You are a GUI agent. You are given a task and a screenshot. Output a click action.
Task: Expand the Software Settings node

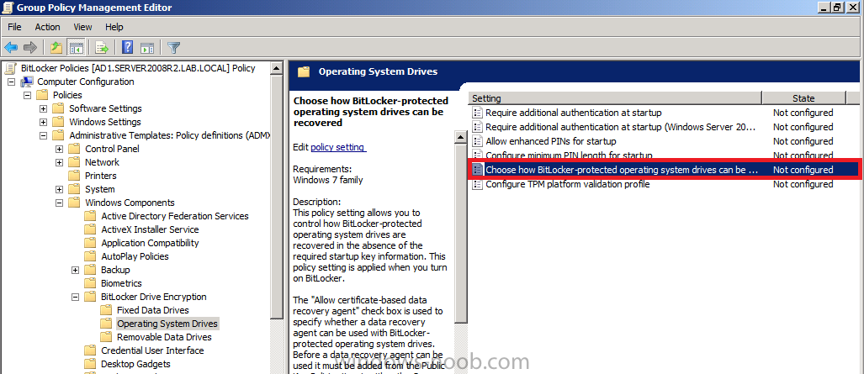[x=44, y=108]
